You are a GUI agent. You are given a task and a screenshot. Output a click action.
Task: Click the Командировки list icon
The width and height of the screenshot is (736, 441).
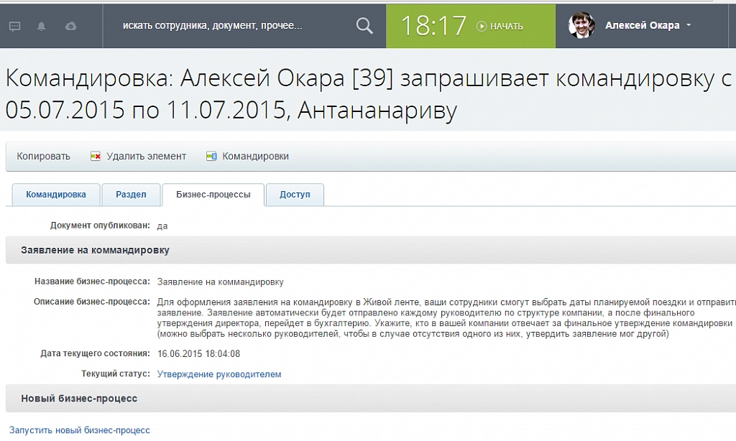point(211,156)
